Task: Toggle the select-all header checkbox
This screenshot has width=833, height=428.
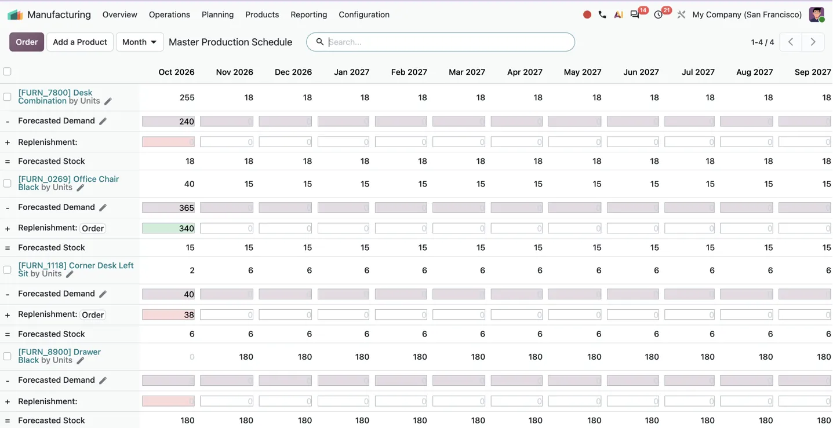Action: point(7,71)
